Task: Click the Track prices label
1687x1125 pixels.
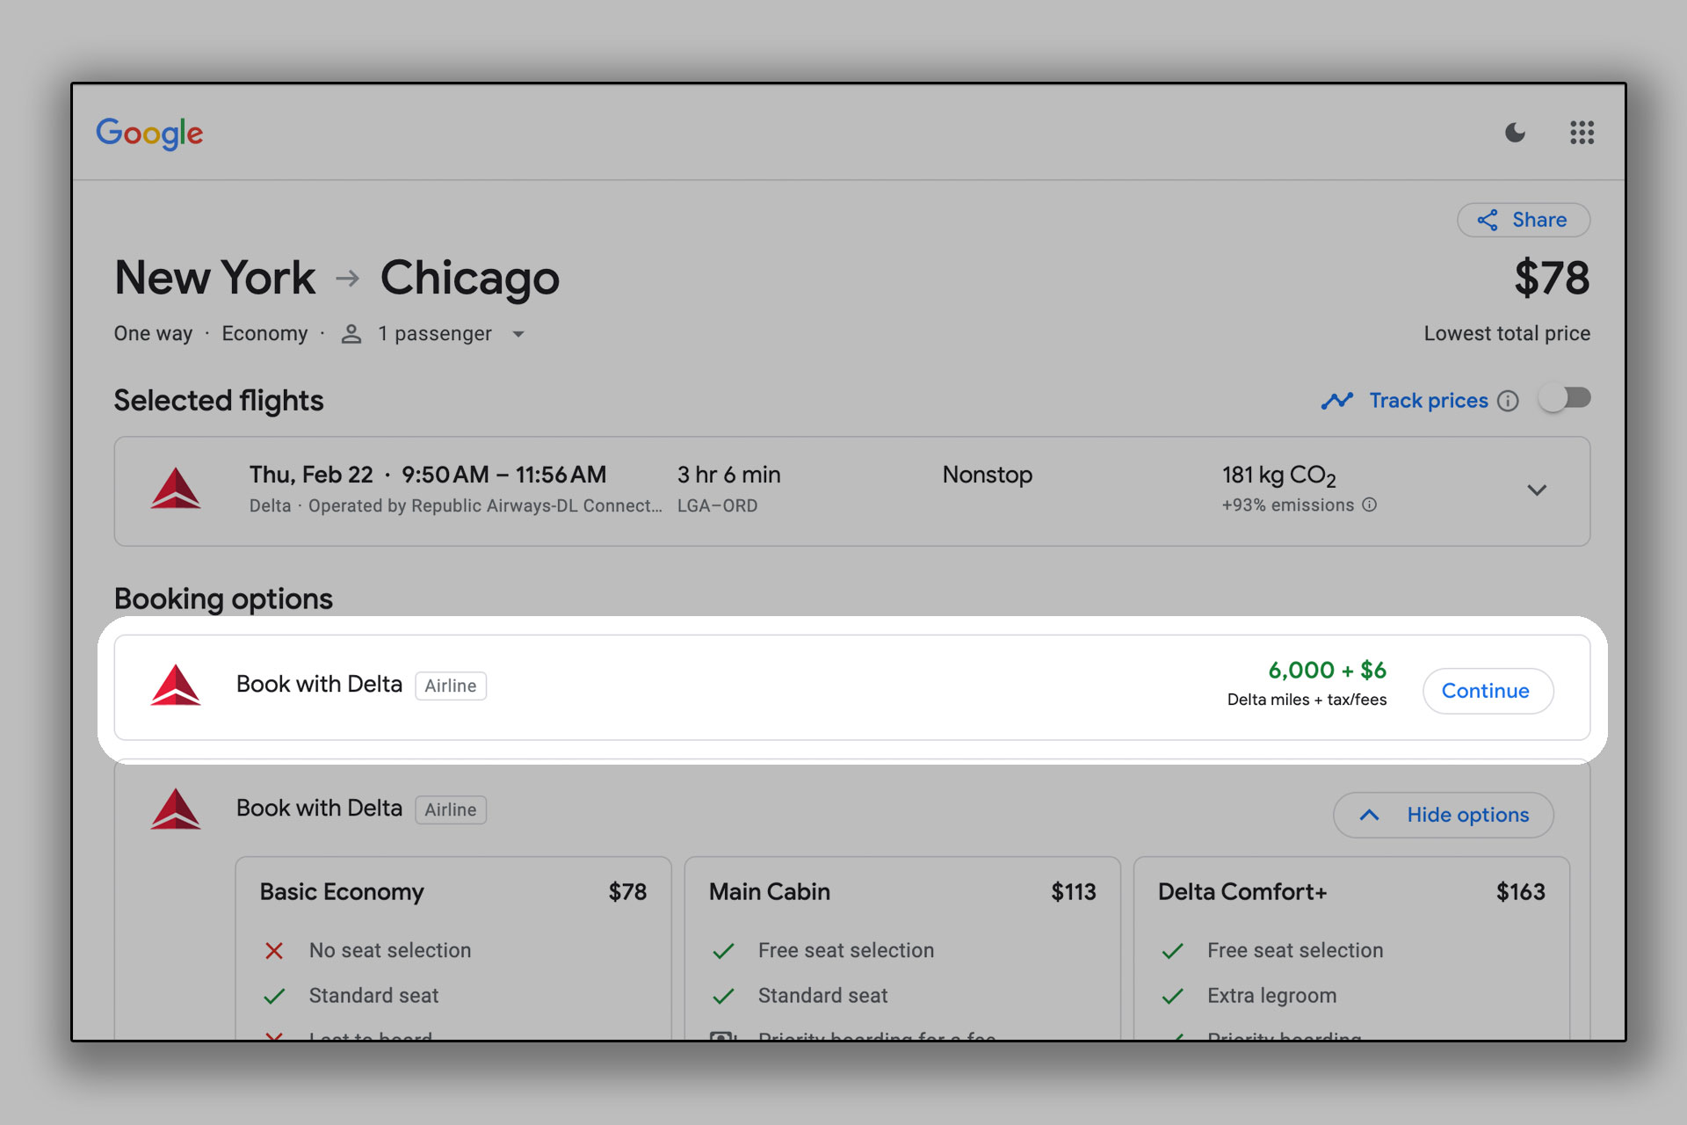Action: (1429, 401)
